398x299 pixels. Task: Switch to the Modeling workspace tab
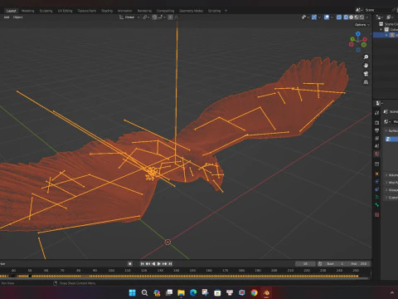coord(28,11)
